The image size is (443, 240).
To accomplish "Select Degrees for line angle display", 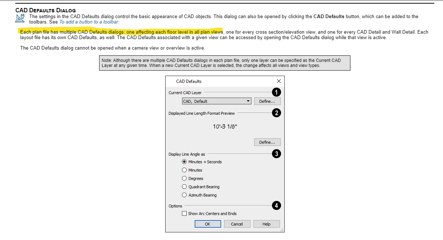I will pos(184,178).
